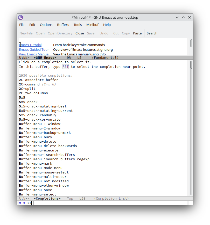Open the Buffers menu
Viewport: 210px width, 225px height.
63,25
